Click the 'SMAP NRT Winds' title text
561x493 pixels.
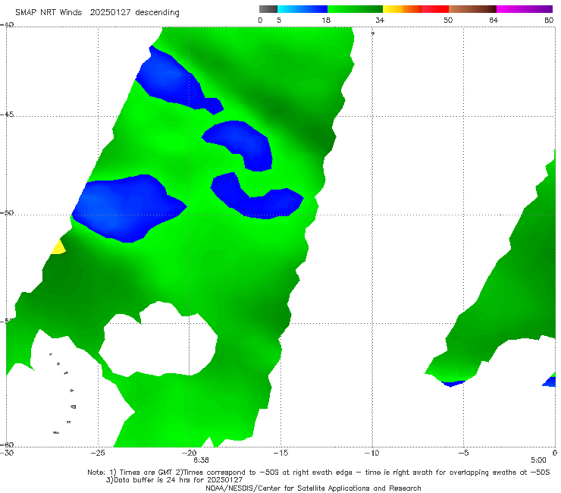[x=49, y=12]
